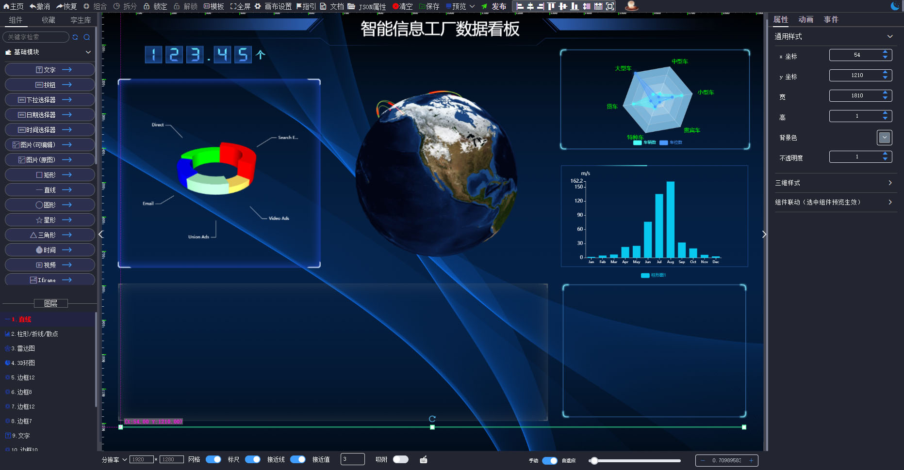Viewport: 904px width, 470px height.
Task: Open JSON属性 panel
Action: coord(367,6)
